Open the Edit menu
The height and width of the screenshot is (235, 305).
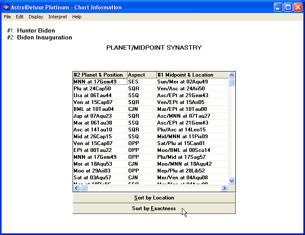(x=20, y=17)
